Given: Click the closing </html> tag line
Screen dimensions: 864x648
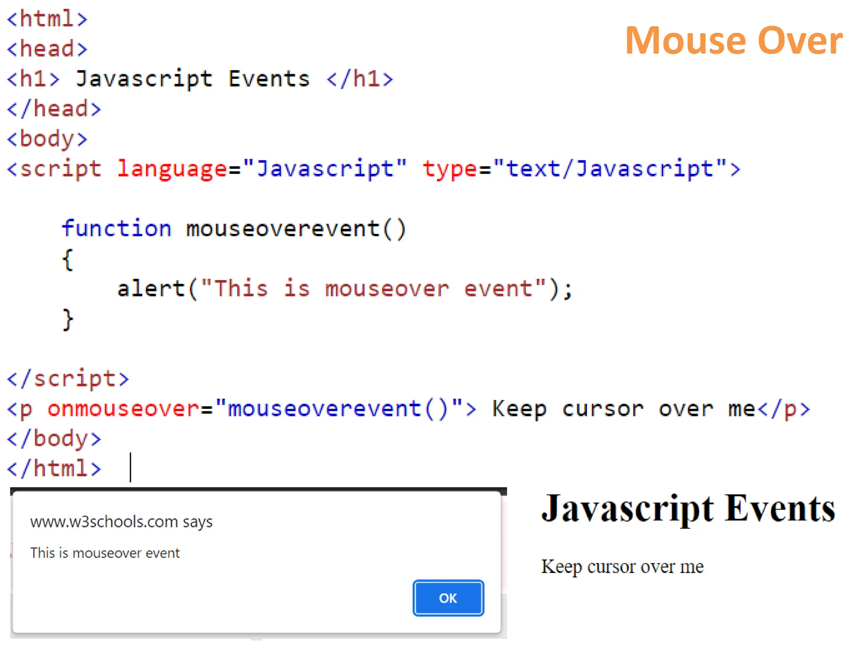Looking at the screenshot, I should coord(54,469).
